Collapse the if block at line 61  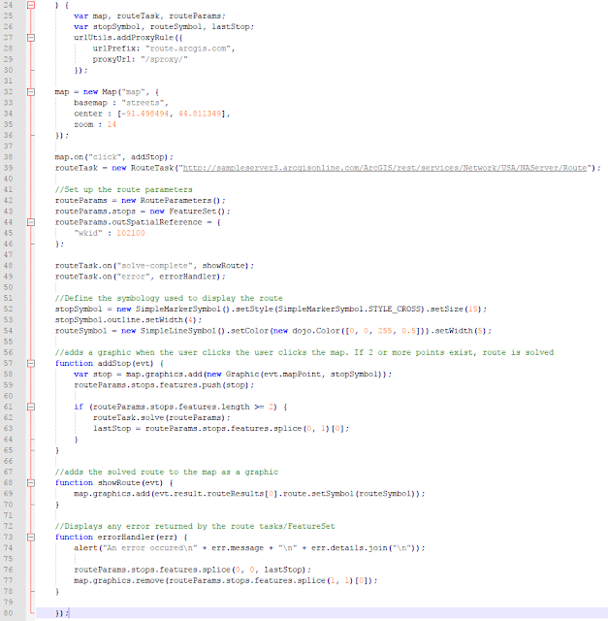point(31,407)
